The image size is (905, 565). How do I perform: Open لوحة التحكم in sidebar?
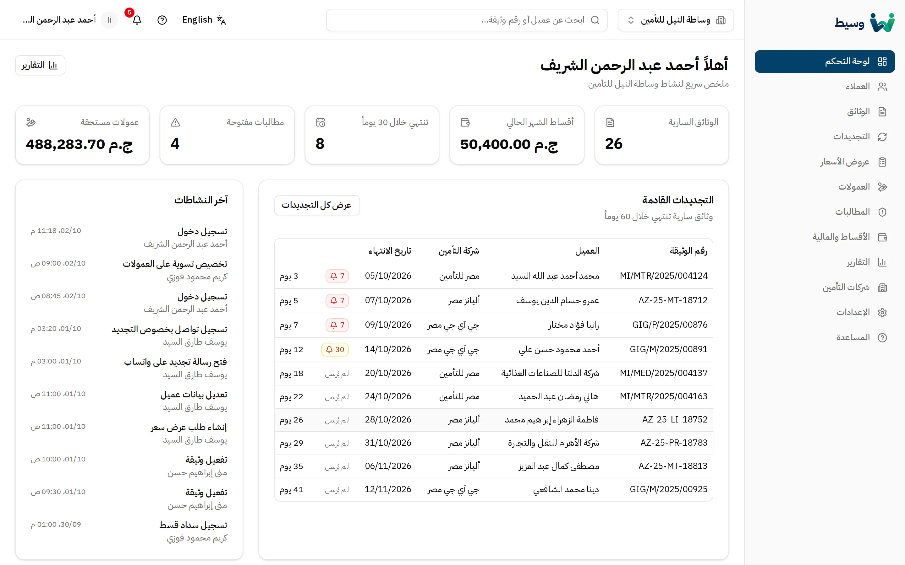pos(825,61)
